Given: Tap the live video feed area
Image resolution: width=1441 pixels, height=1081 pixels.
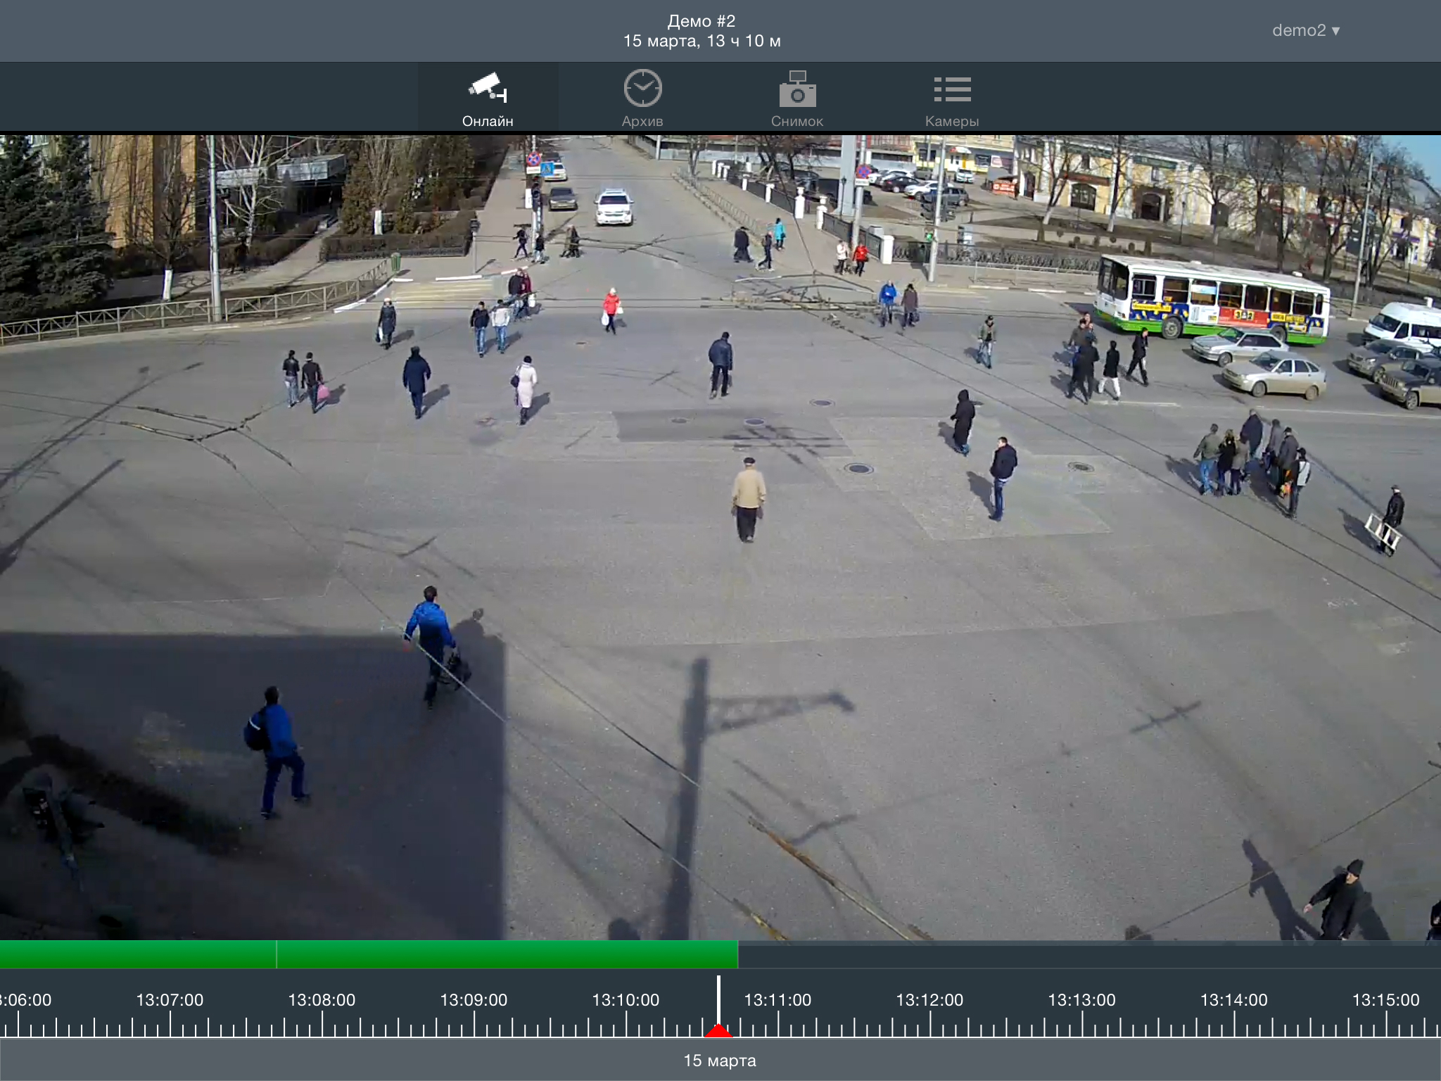Looking at the screenshot, I should point(720,536).
